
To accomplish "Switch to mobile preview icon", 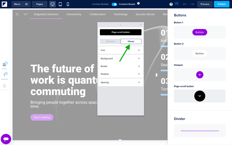I will 68,4.
